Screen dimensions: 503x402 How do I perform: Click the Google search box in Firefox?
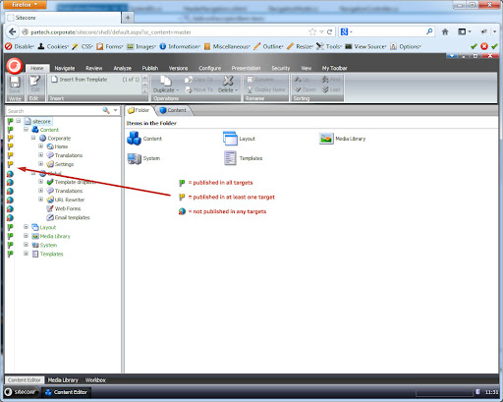pyautogui.click(x=388, y=31)
